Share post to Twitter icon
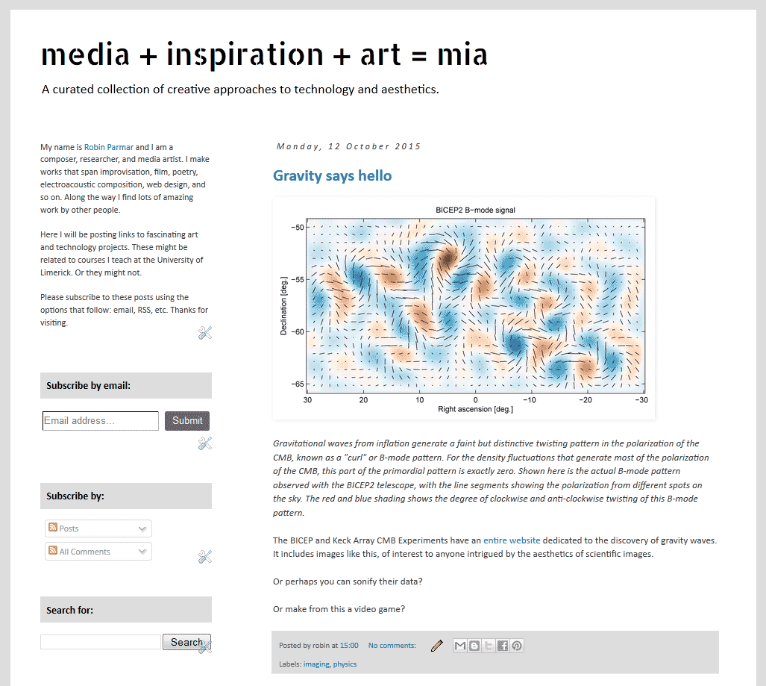 [488, 646]
